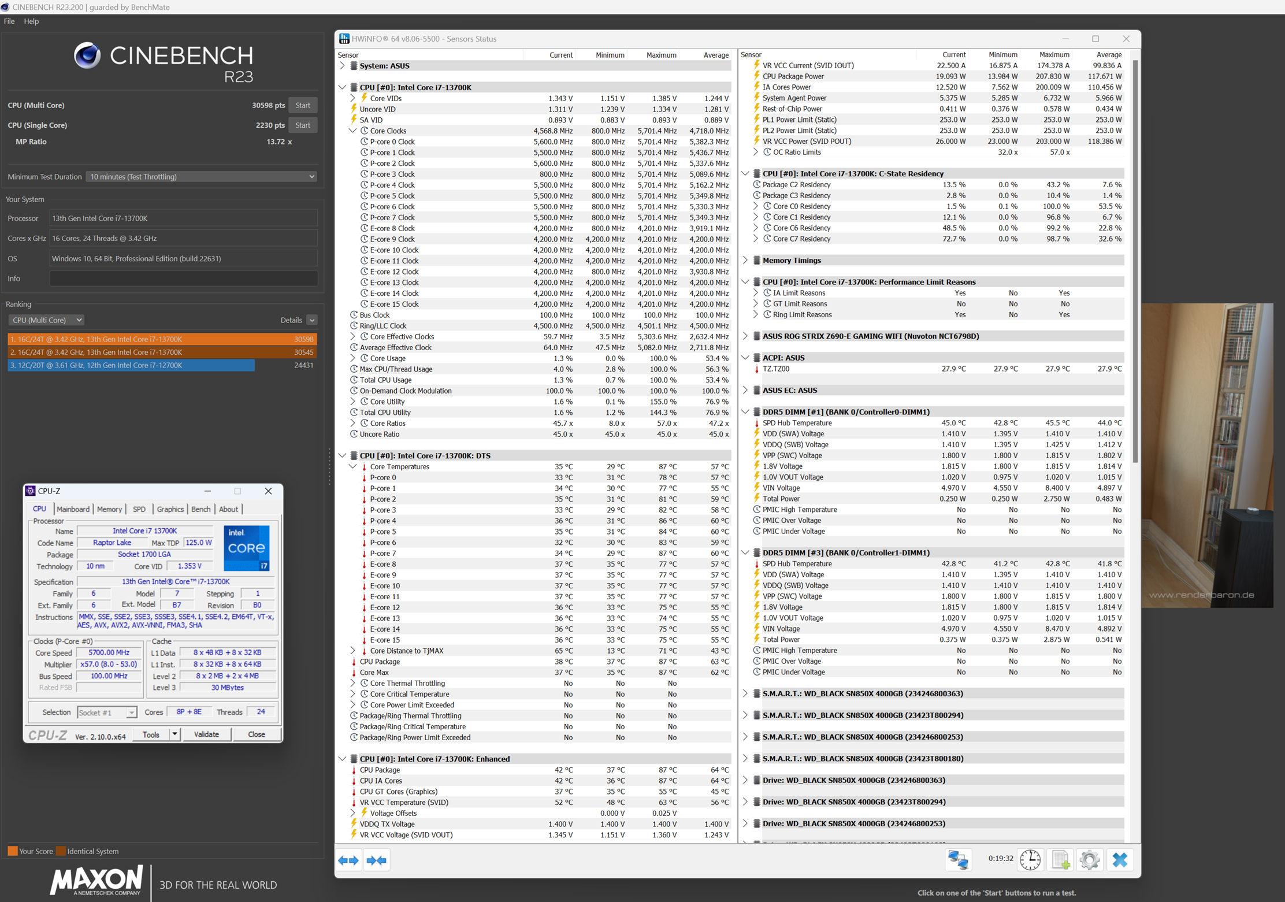
Task: Switch to the CPU-Z Mainboard tab
Action: click(73, 509)
